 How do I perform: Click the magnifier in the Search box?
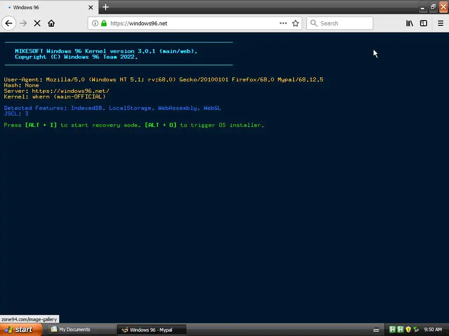tap(314, 23)
